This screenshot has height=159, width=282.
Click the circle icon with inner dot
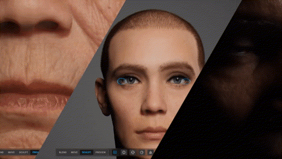pyautogui.click(x=142, y=152)
